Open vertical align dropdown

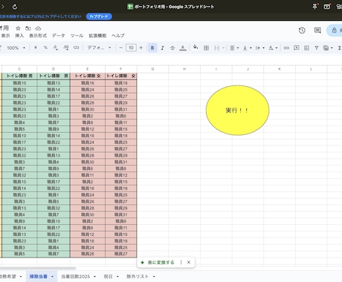tap(247, 47)
